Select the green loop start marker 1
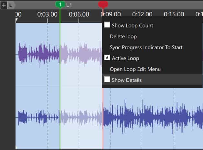This screenshot has height=150, width=203. [x=60, y=5]
